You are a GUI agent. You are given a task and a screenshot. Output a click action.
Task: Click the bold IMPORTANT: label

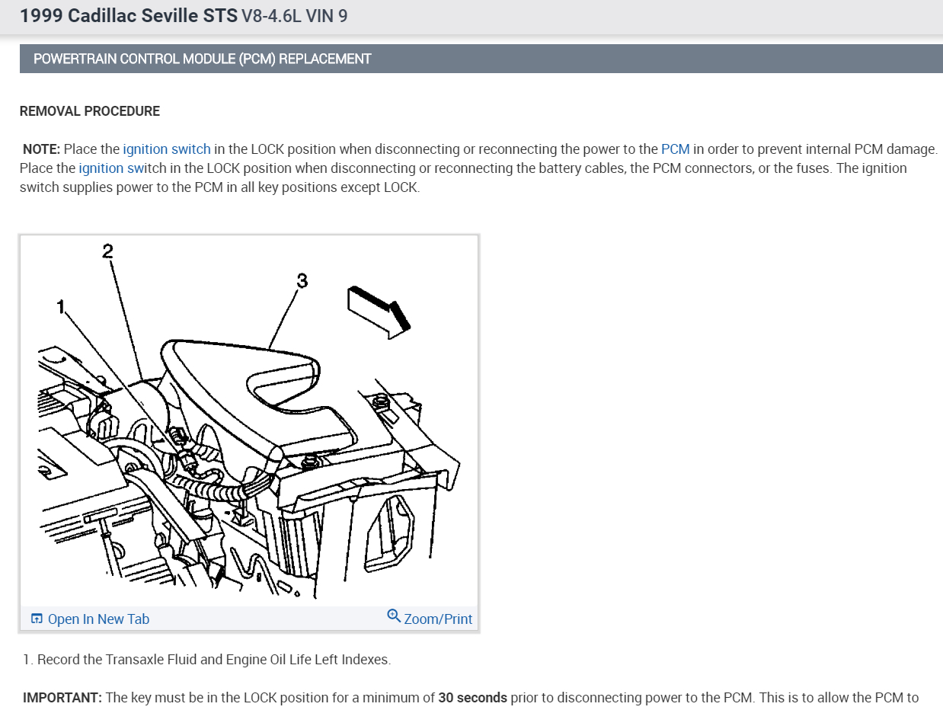coord(62,698)
